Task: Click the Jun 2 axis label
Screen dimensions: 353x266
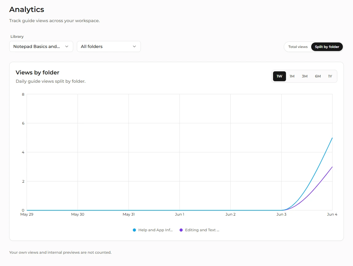Action: coord(231,214)
